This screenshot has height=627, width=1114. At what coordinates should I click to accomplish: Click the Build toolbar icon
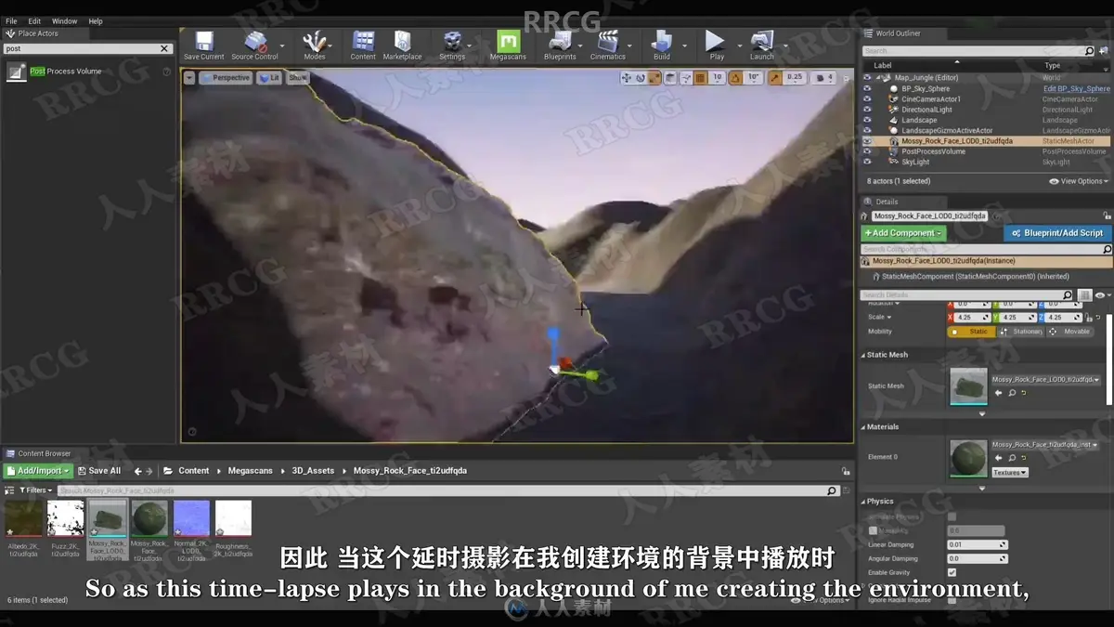662,45
